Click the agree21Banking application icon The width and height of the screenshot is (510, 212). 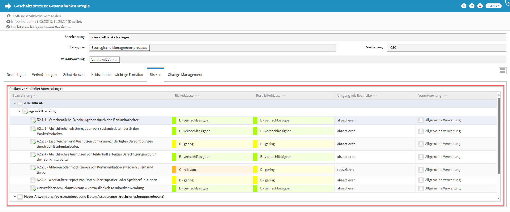(x=25, y=111)
